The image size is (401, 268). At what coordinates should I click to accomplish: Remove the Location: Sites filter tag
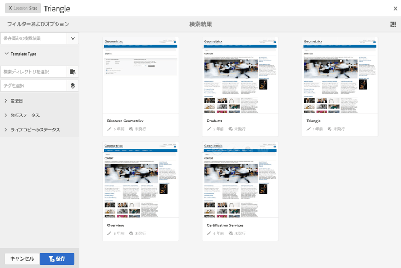10,8
